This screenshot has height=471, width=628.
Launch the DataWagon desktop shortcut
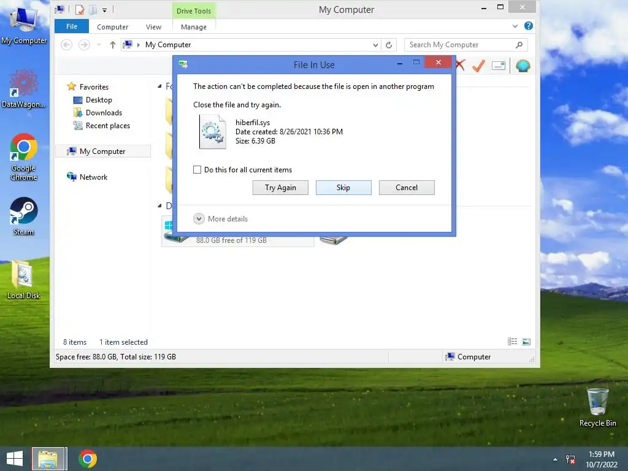tap(24, 89)
